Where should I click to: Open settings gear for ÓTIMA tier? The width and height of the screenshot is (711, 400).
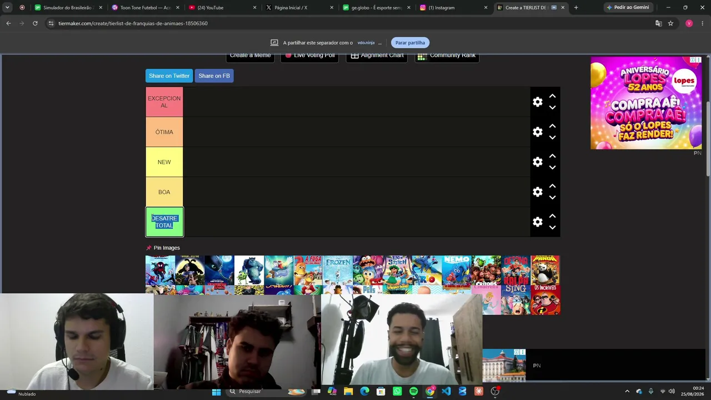[537, 132]
